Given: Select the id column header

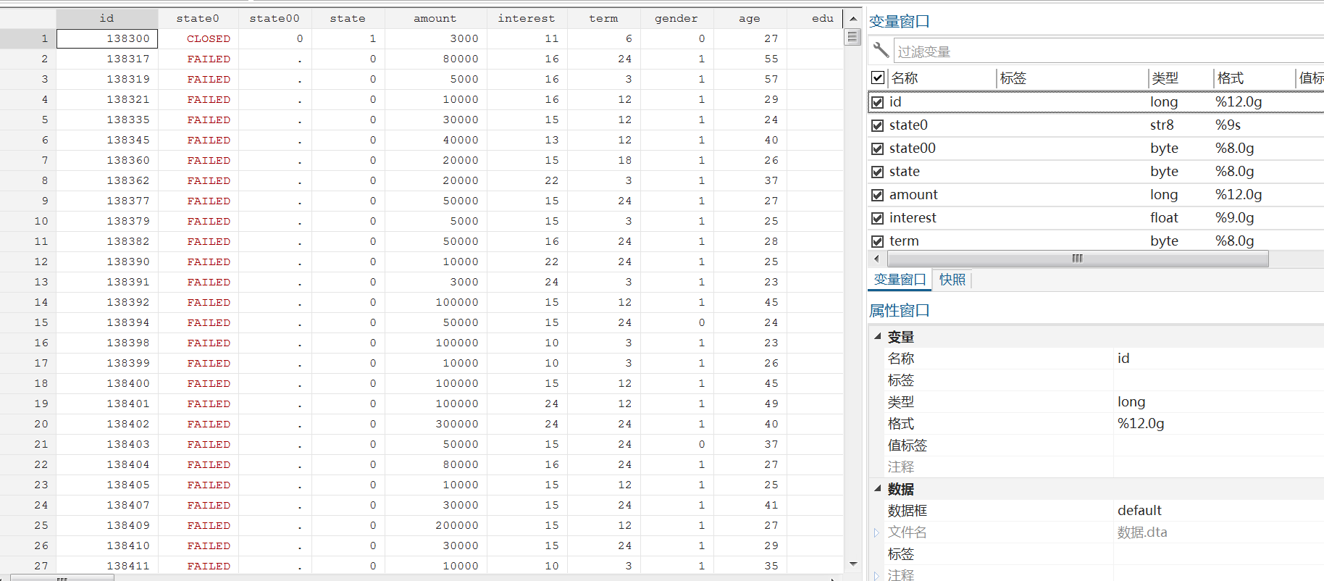Looking at the screenshot, I should (107, 18).
